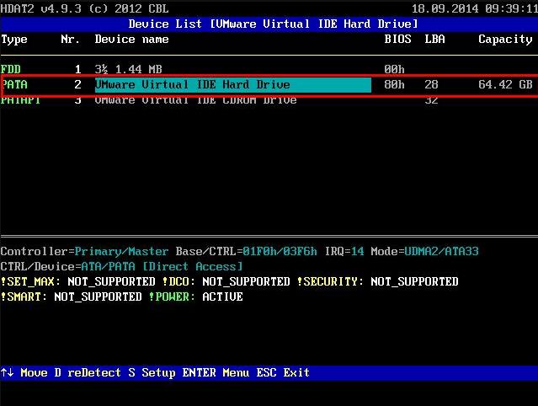Click 'ESC Exit' in the bottom bar
Image resolution: width=538 pixels, height=406 pixels.
[283, 372]
